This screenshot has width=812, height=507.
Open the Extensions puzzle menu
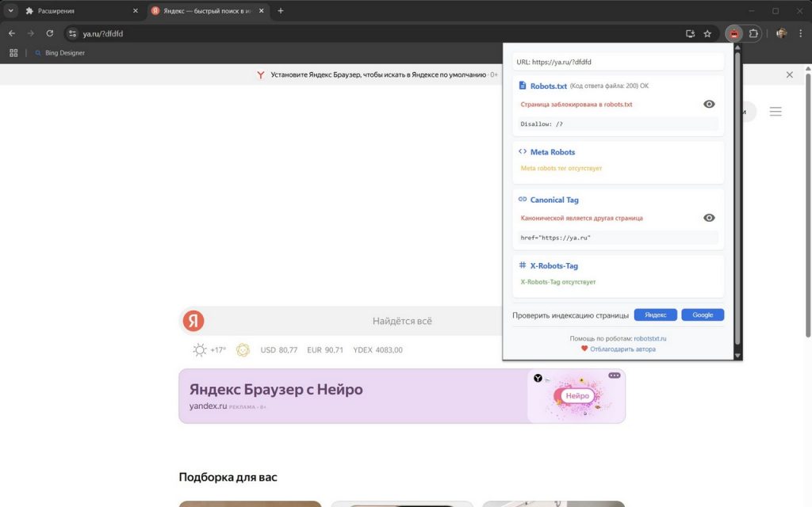753,33
